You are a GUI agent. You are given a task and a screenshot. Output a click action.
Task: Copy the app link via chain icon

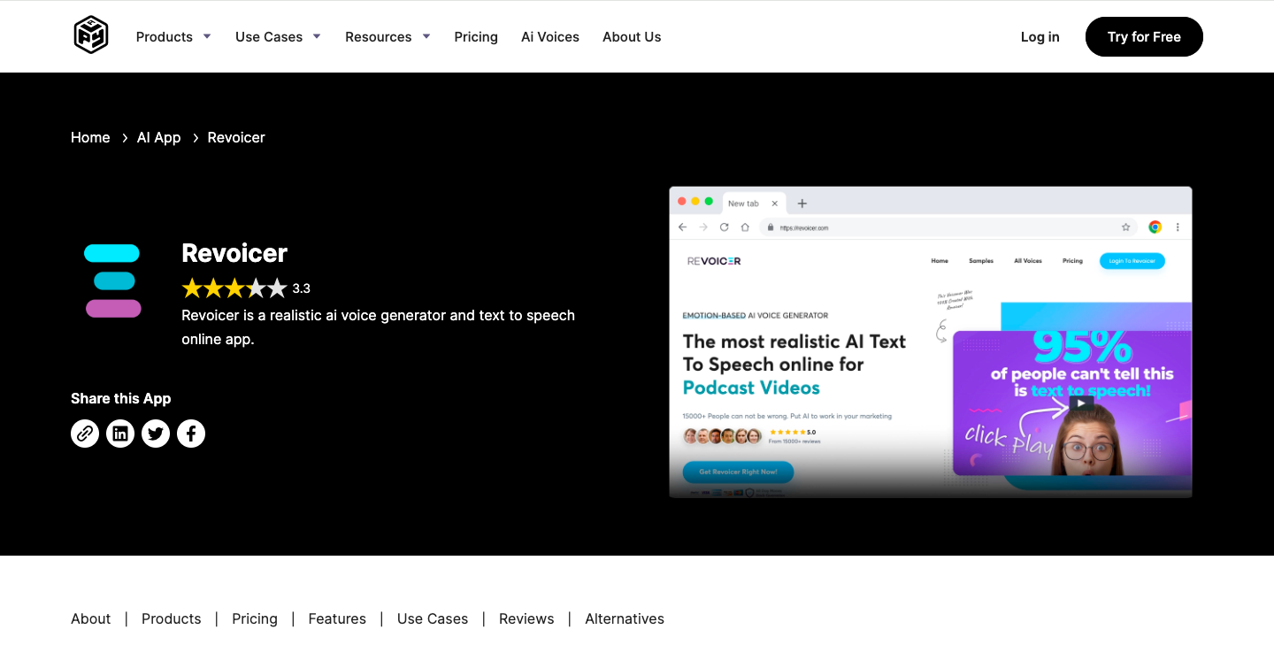(x=85, y=434)
